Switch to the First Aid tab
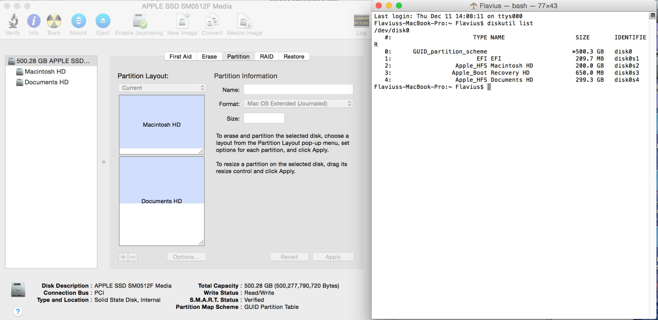This screenshot has height=320, width=658. [x=181, y=57]
